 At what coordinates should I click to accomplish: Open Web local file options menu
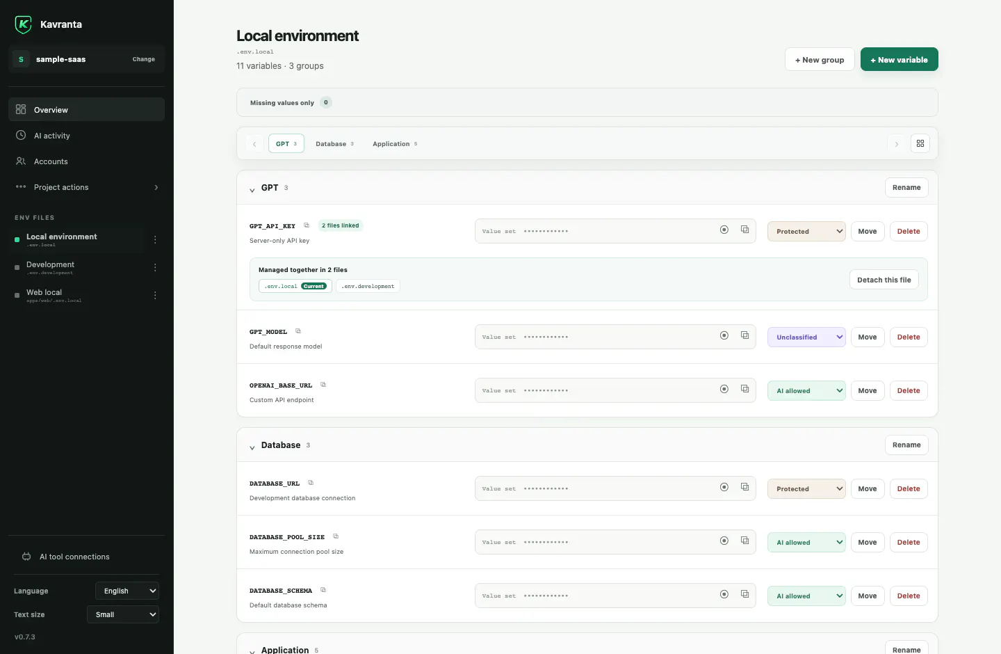click(155, 295)
